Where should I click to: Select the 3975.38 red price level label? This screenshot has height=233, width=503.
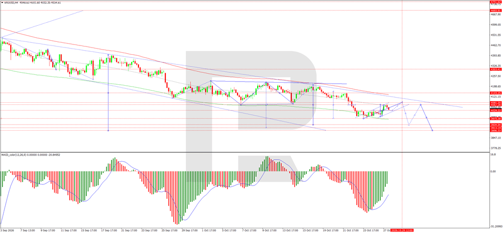click(496, 118)
